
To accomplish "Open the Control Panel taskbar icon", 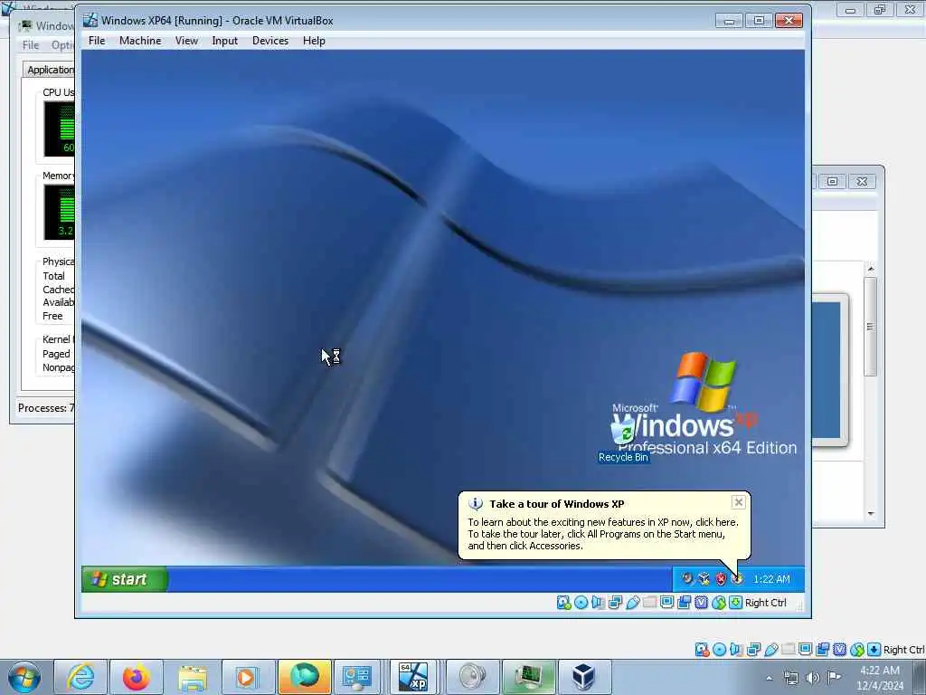I will pos(356,677).
